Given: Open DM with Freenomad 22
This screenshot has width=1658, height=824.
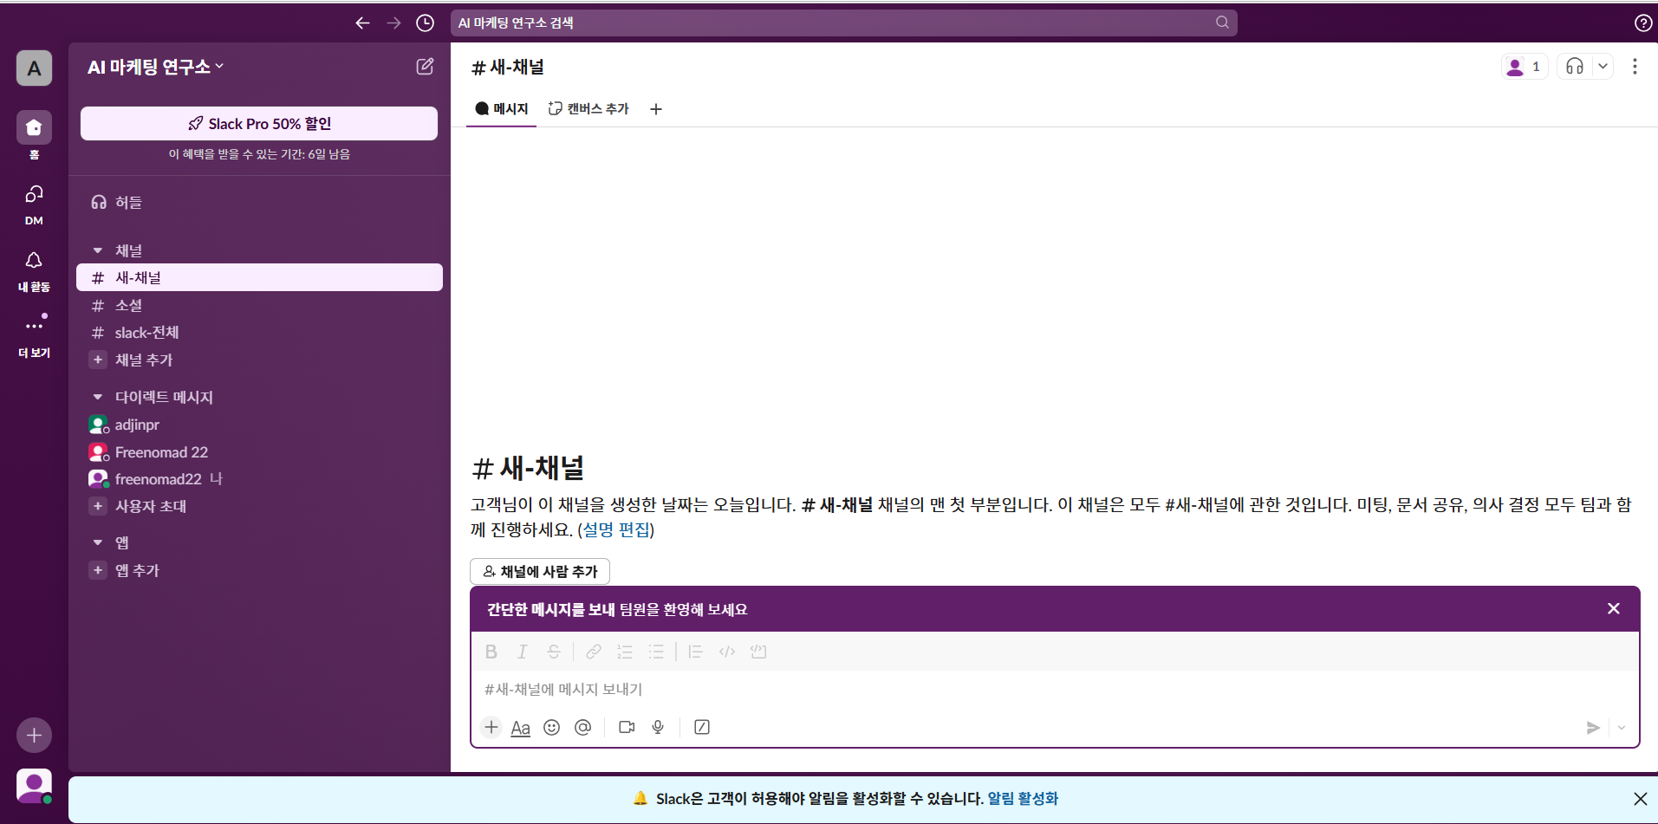Looking at the screenshot, I should point(259,452).
